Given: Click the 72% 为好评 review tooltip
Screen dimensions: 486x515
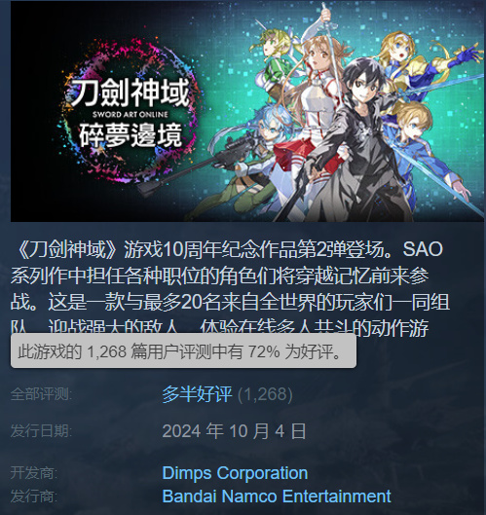Looking at the screenshot, I should [x=183, y=351].
